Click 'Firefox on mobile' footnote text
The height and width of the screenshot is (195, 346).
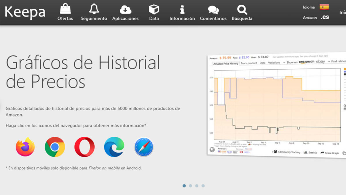[x=104, y=168]
